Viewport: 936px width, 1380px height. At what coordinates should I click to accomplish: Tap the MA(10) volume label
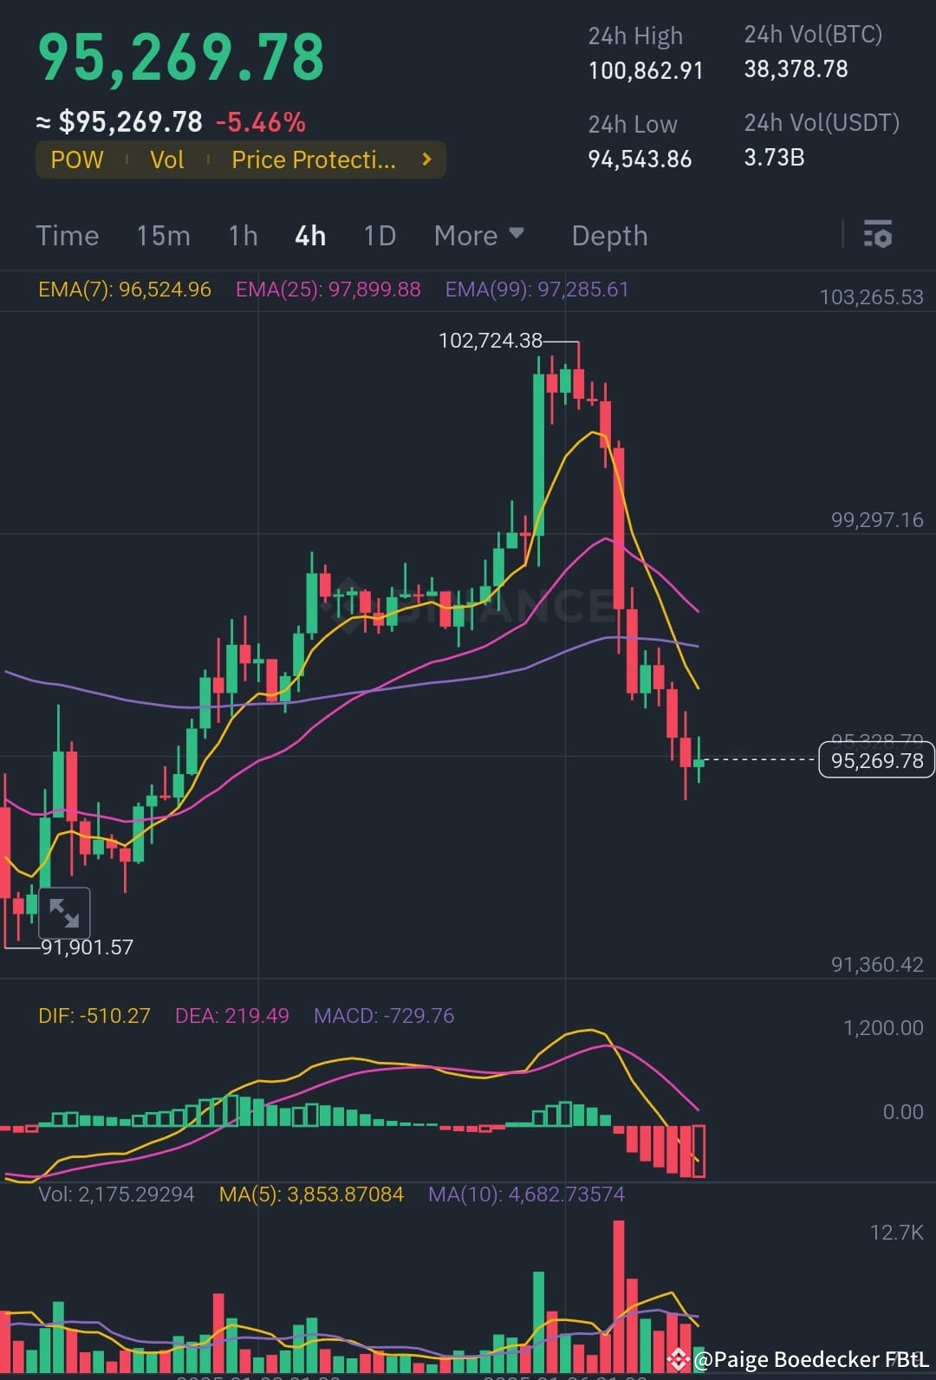click(526, 1194)
